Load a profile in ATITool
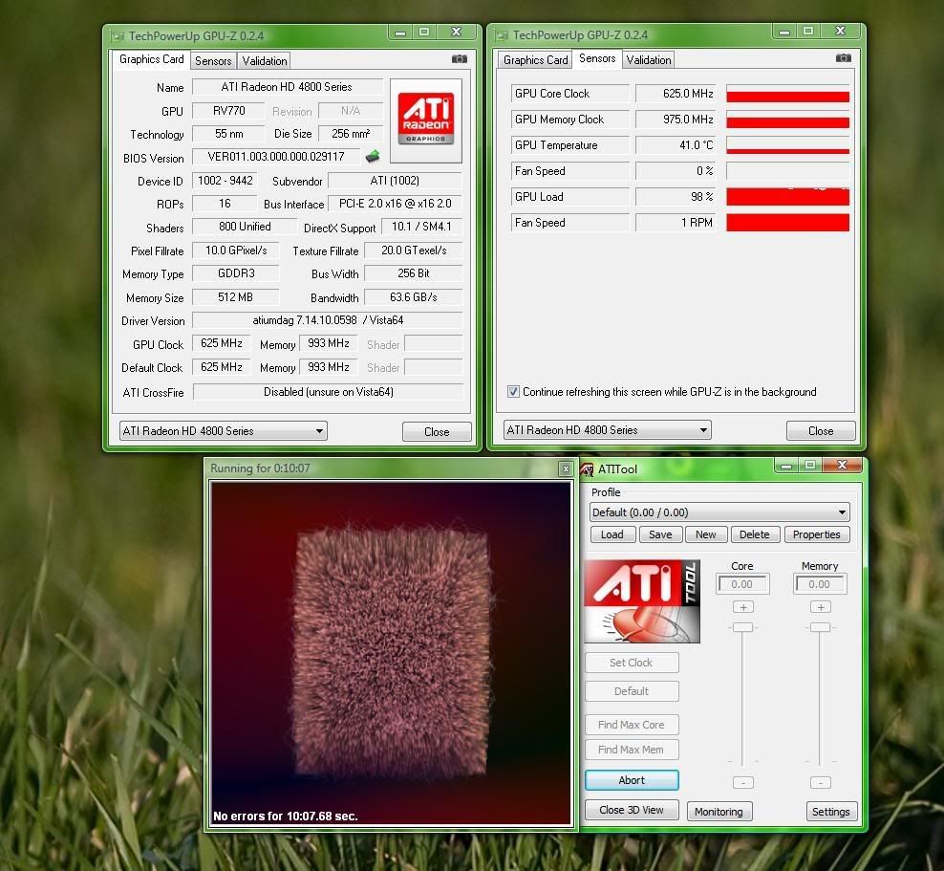 tap(611, 534)
